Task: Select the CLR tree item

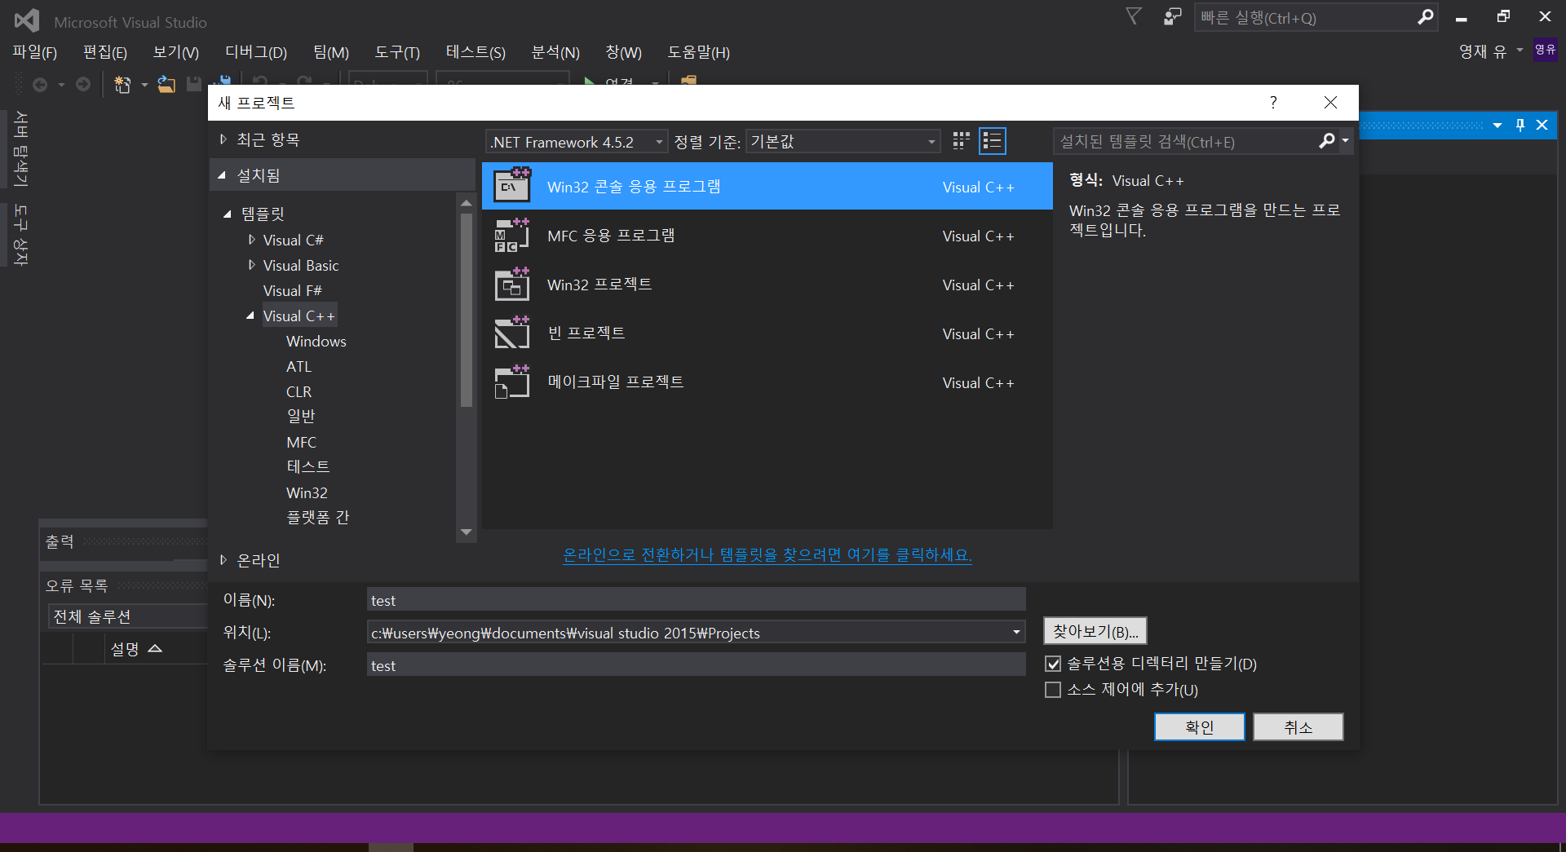Action: [299, 391]
